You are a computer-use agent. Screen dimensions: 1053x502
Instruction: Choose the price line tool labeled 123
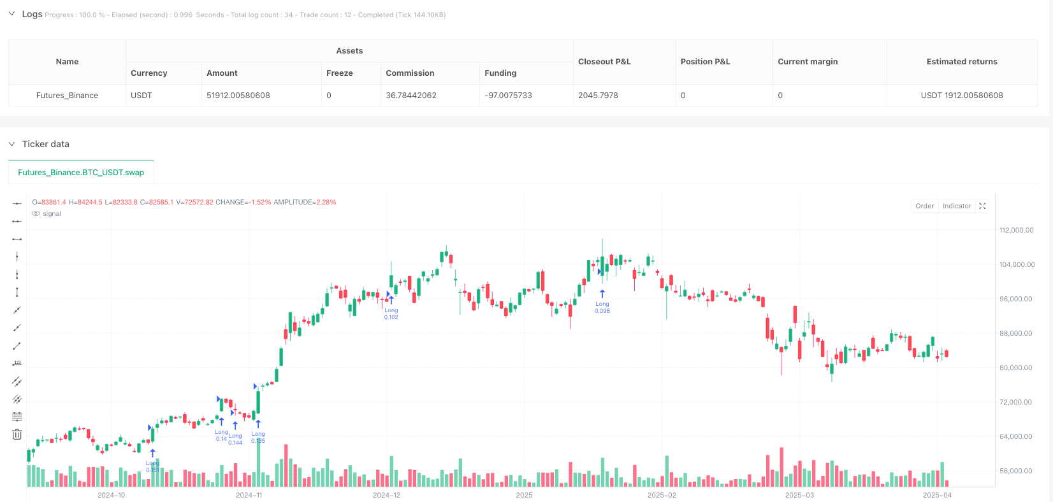(x=17, y=363)
